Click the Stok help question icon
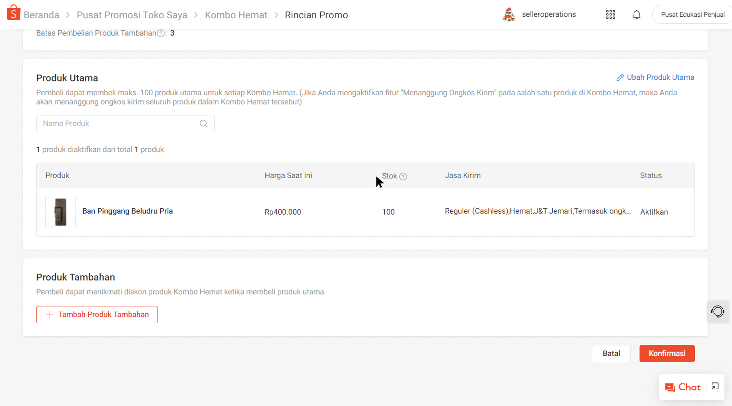This screenshot has height=406, width=732. tap(403, 177)
